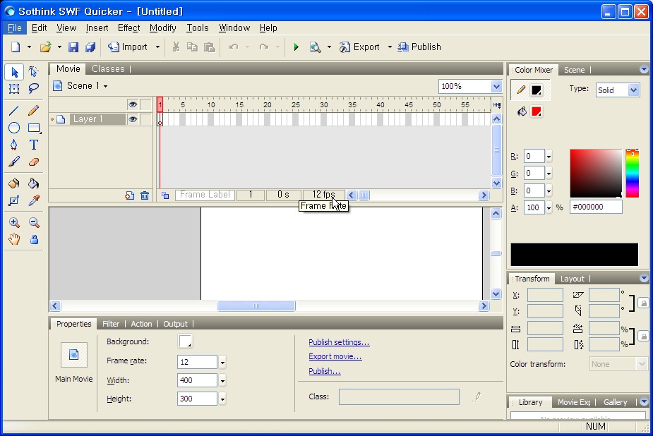This screenshot has width=653, height=436.
Task: Select the Ink Bottle tool
Action: [14, 183]
